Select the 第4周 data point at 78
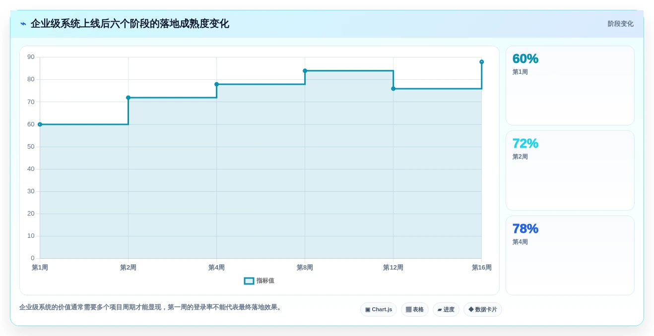 click(x=216, y=84)
